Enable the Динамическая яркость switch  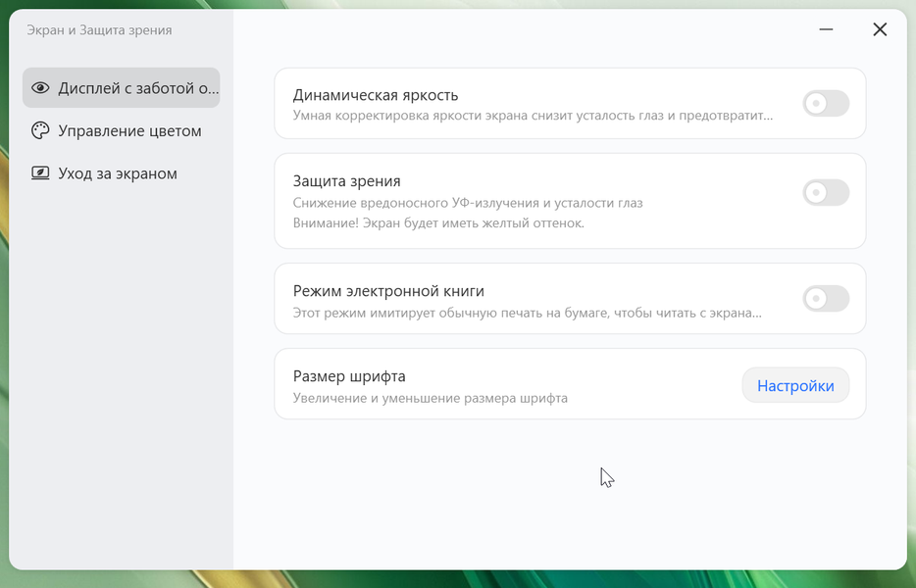tap(826, 103)
